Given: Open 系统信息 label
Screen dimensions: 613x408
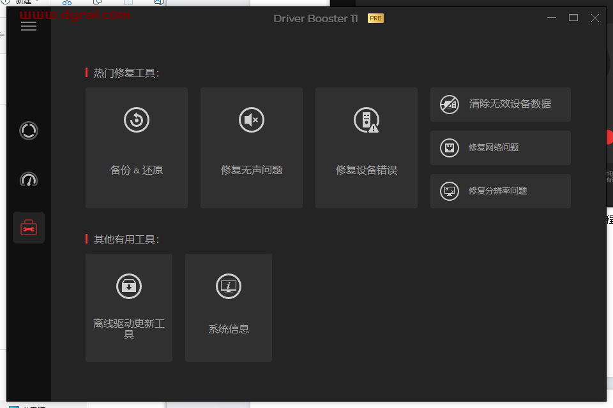Looking at the screenshot, I should (x=229, y=329).
